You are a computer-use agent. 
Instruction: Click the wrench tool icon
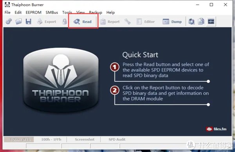click(127, 21)
